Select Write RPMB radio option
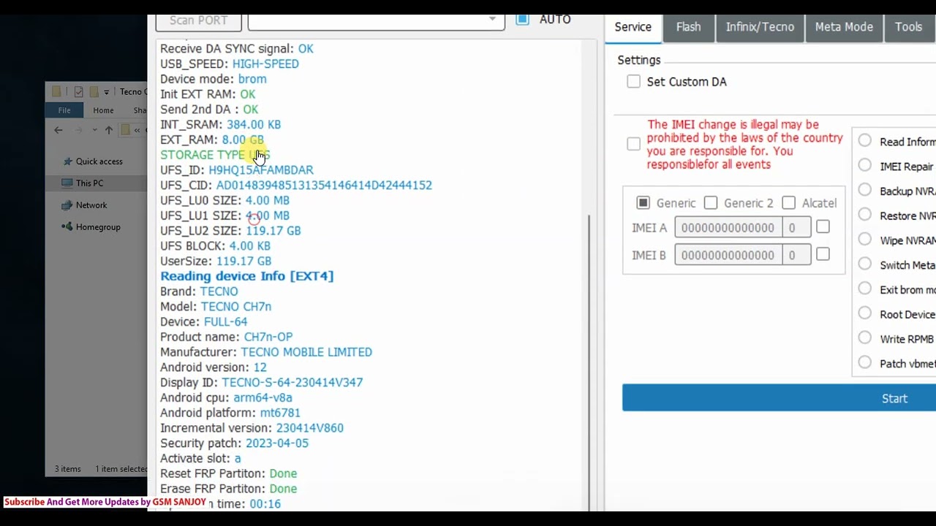936x526 pixels. (865, 338)
